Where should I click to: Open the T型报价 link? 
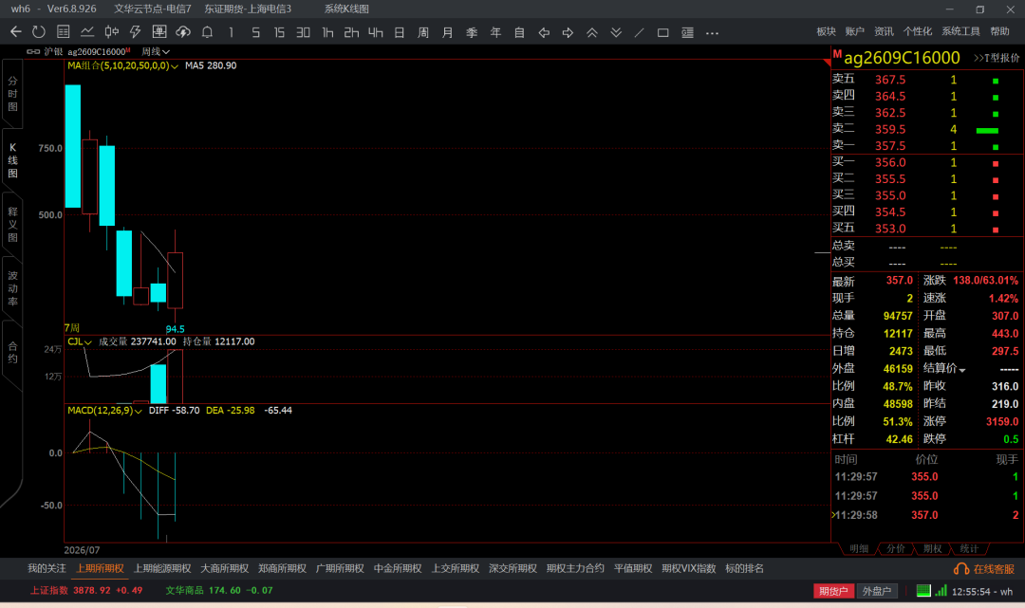[x=997, y=58]
